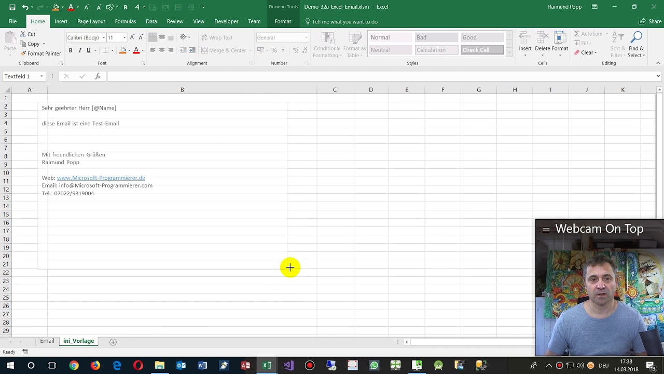664x374 pixels.
Task: Apply the font color red swatch
Action: click(x=136, y=50)
